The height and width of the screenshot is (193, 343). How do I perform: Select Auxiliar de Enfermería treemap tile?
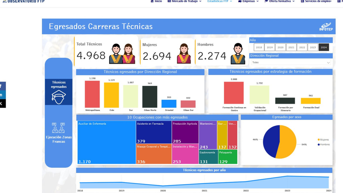(x=107, y=142)
